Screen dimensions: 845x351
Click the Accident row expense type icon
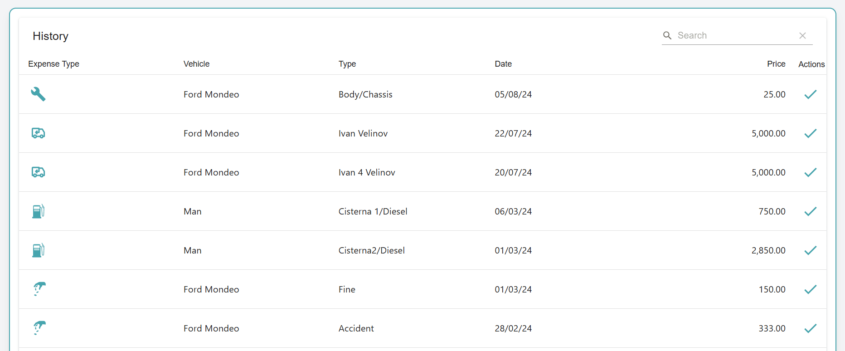pyautogui.click(x=39, y=328)
